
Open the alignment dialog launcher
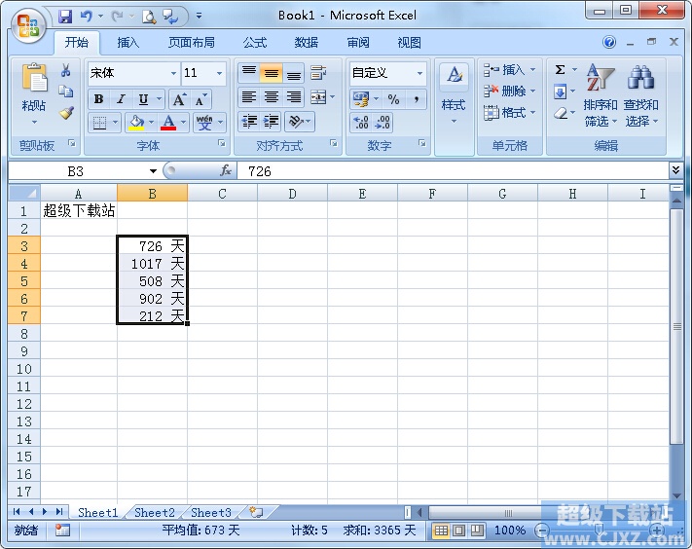334,143
